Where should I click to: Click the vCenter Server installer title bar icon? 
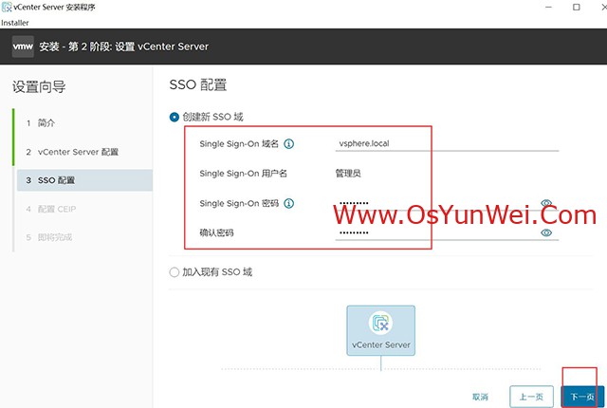pos(7,7)
